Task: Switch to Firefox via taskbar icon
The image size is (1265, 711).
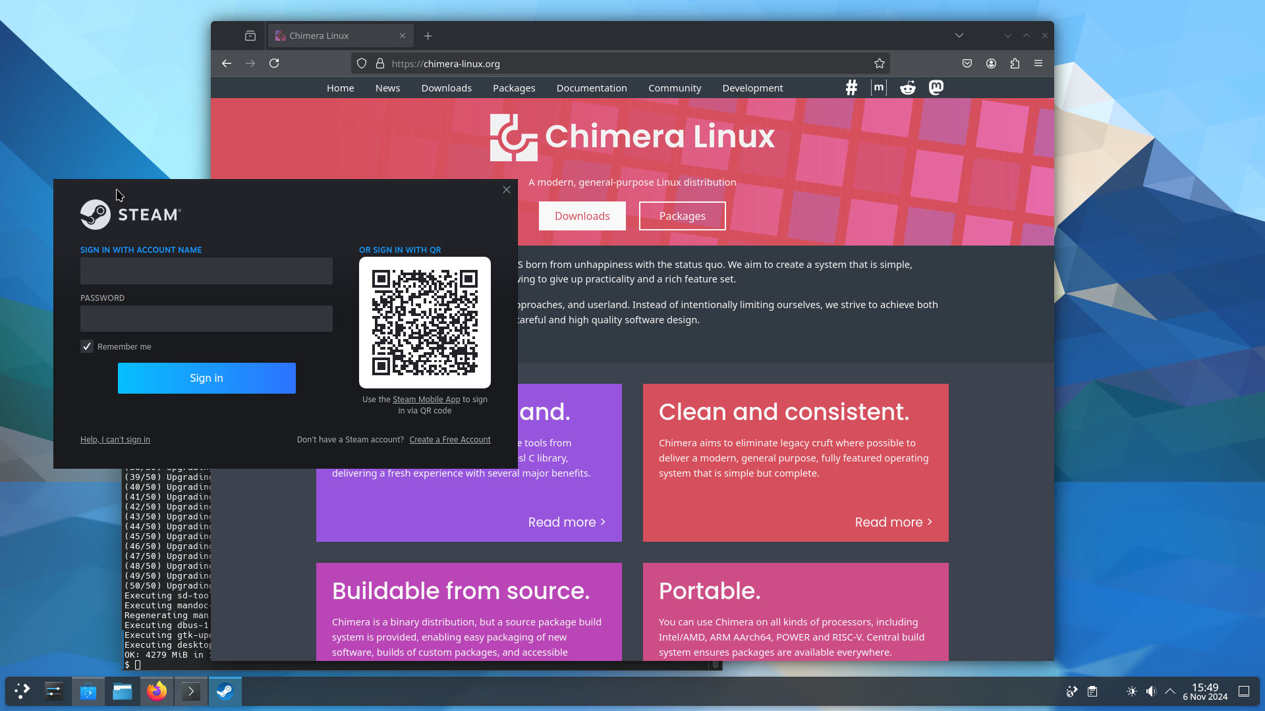Action: tap(157, 691)
